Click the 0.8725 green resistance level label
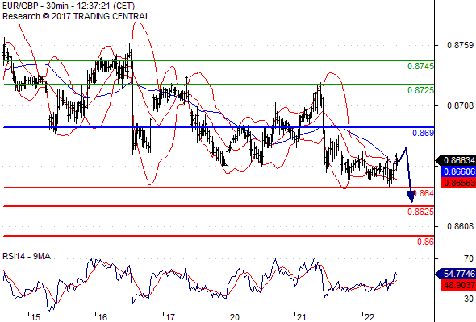Image resolution: width=476 pixels, height=322 pixels. pos(420,90)
